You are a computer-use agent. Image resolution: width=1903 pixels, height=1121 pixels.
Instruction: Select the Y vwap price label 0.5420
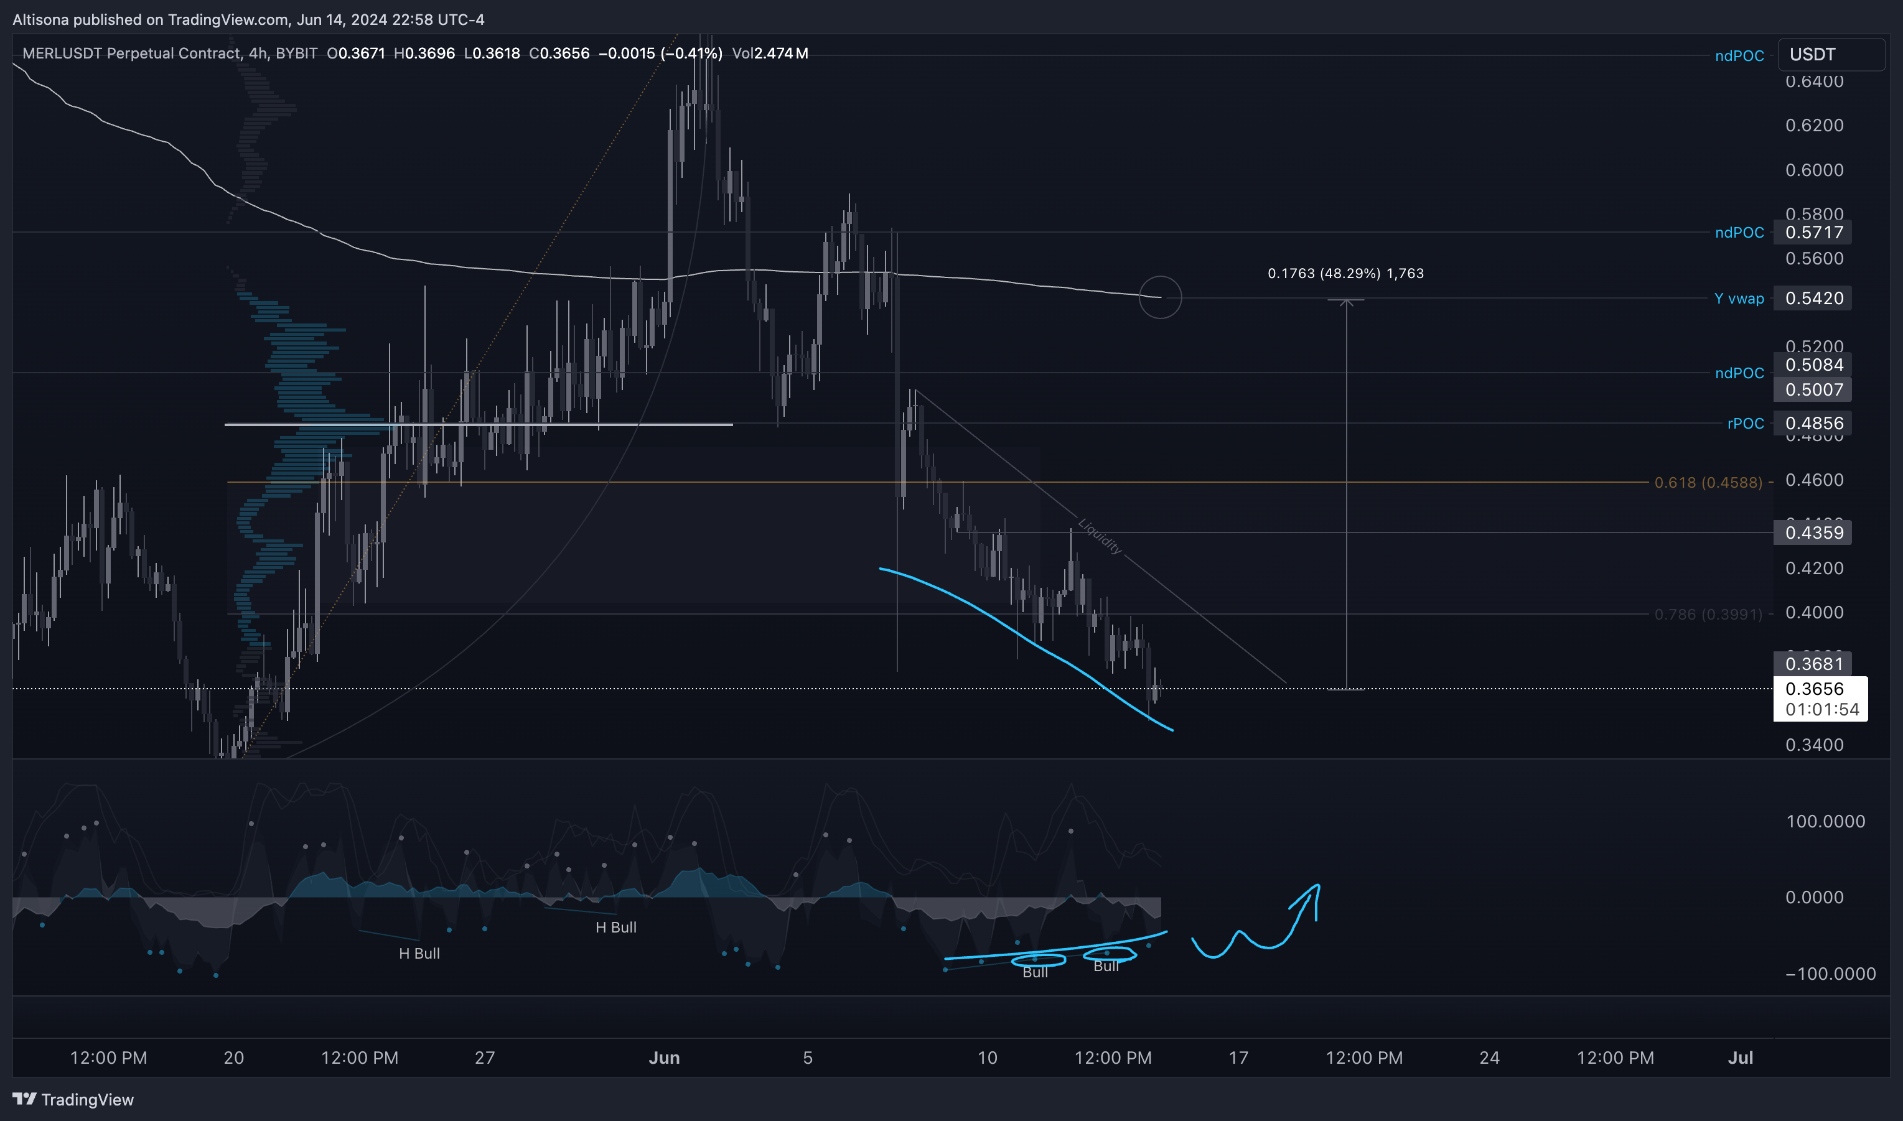point(1813,299)
